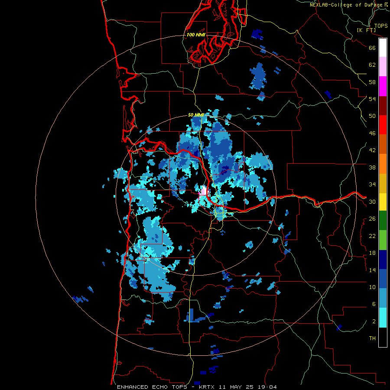This screenshot has height=390, width=390.
Task: Click the [K FT] units label
Action: click(x=366, y=30)
